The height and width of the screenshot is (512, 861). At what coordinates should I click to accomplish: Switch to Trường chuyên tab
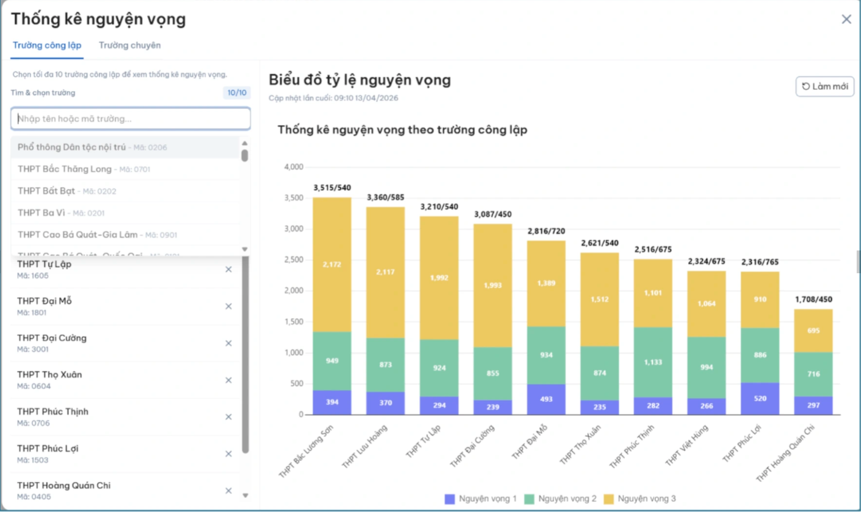click(130, 46)
